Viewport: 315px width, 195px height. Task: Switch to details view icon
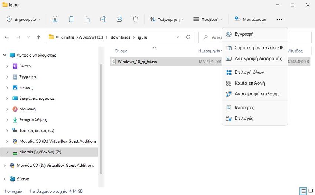click(x=304, y=191)
